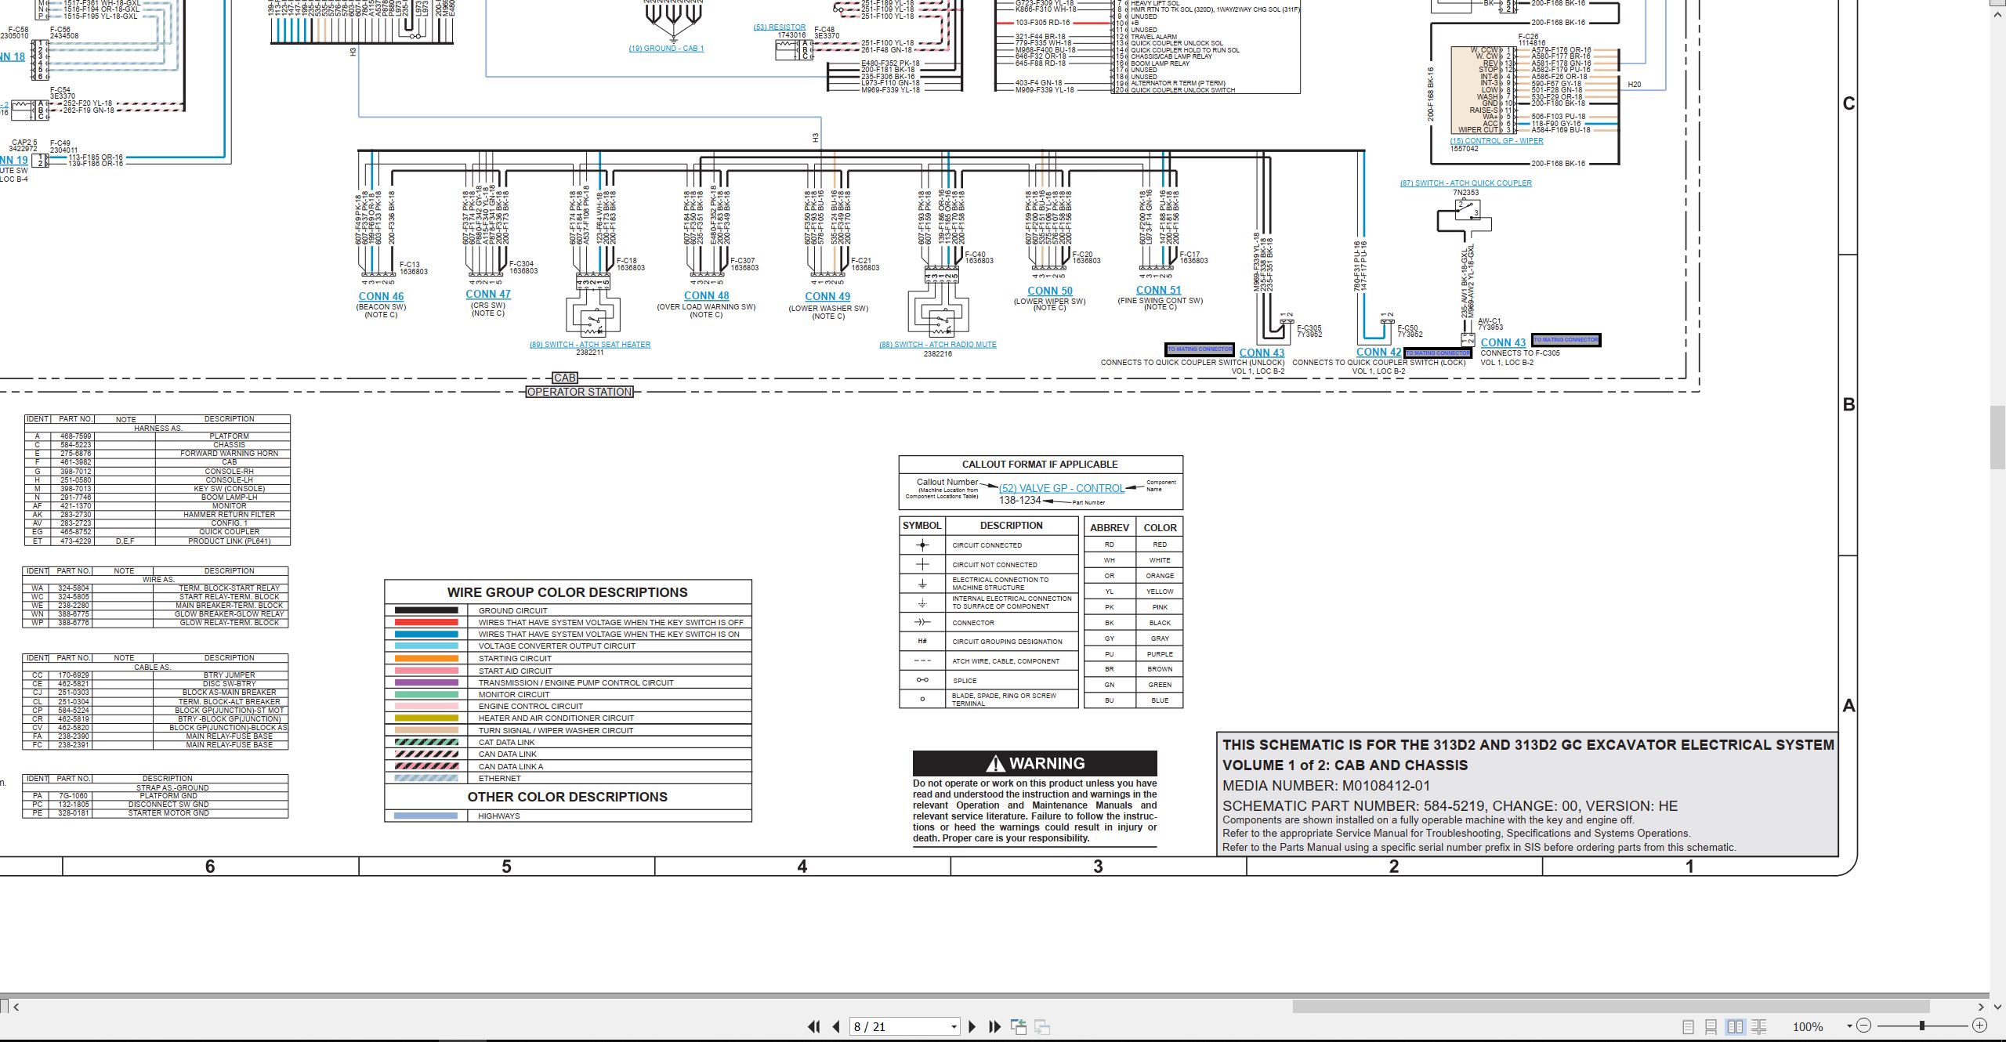
Task: Click TO MATING CONNECTOR right of F-C305 CONN 43
Action: click(1566, 339)
